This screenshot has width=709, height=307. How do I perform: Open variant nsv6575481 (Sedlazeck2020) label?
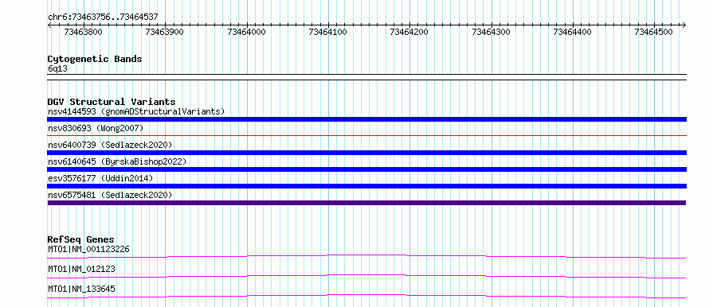110,195
